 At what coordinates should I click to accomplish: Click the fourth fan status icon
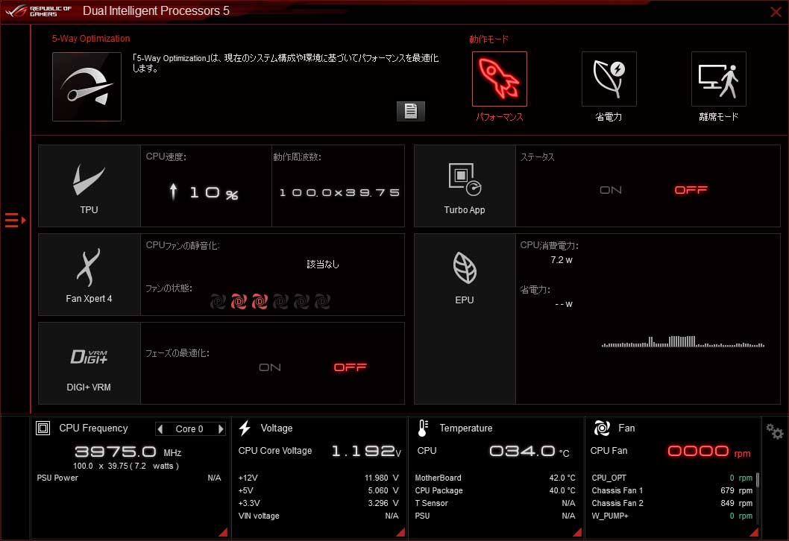[280, 301]
